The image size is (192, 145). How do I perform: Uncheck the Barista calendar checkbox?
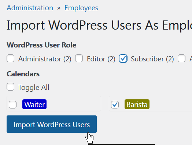click(115, 104)
